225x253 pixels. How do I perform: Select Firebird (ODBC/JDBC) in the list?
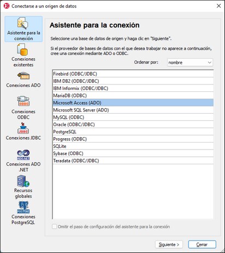(133, 74)
